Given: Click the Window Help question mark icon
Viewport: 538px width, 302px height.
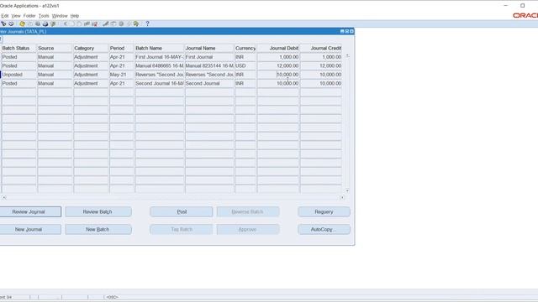Looking at the screenshot, I should tap(148, 23).
